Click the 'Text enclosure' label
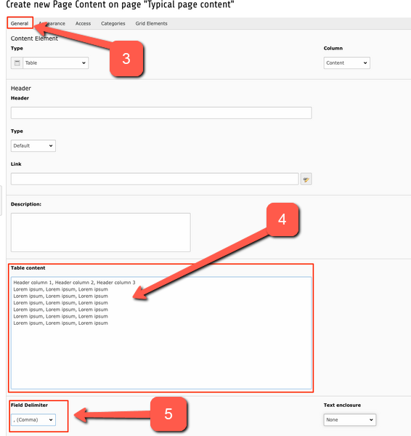 [342, 405]
